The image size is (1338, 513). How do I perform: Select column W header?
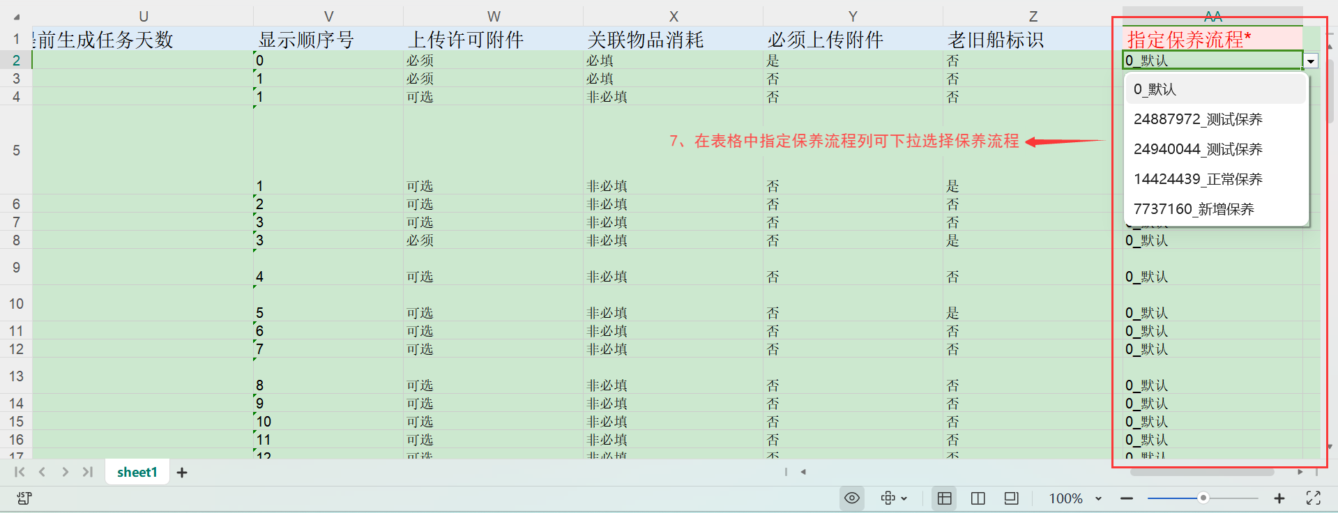[x=494, y=16]
